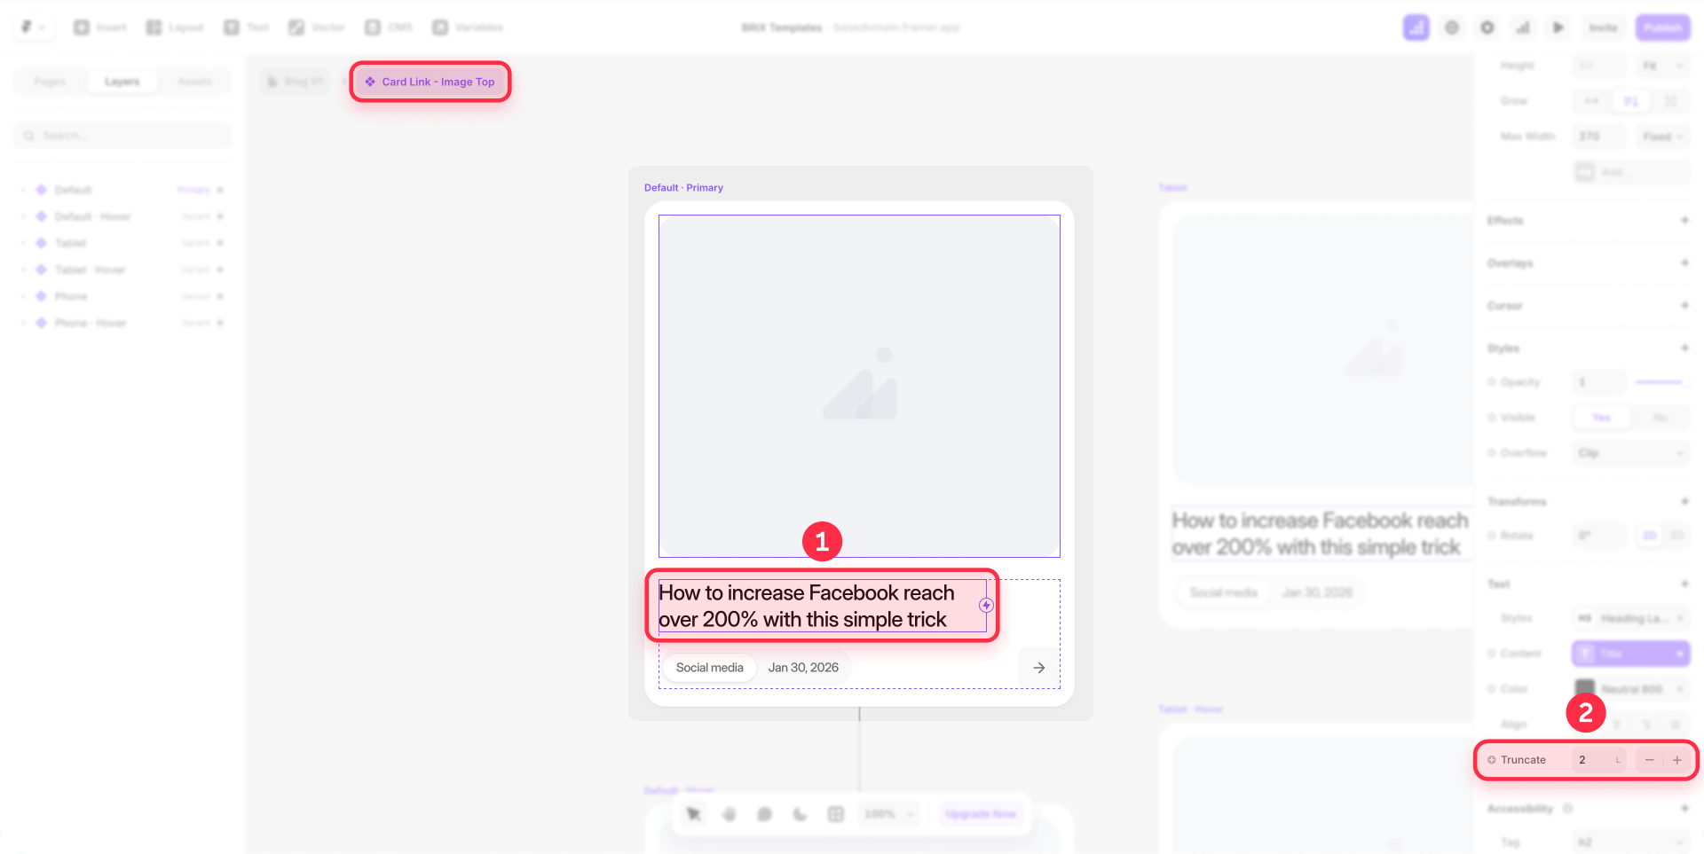Image resolution: width=1704 pixels, height=854 pixels.
Task: Click the globe icon in top bar
Action: click(1452, 27)
